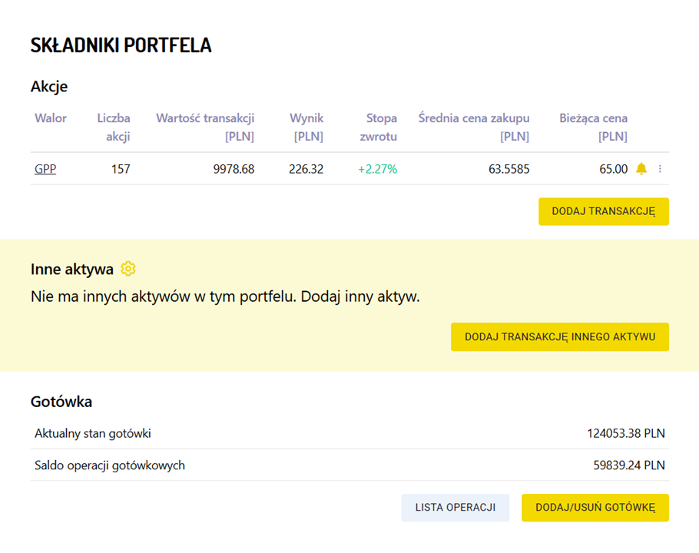Click the green +2.27% return value
Viewport: 699px width, 553px height.
click(x=377, y=169)
